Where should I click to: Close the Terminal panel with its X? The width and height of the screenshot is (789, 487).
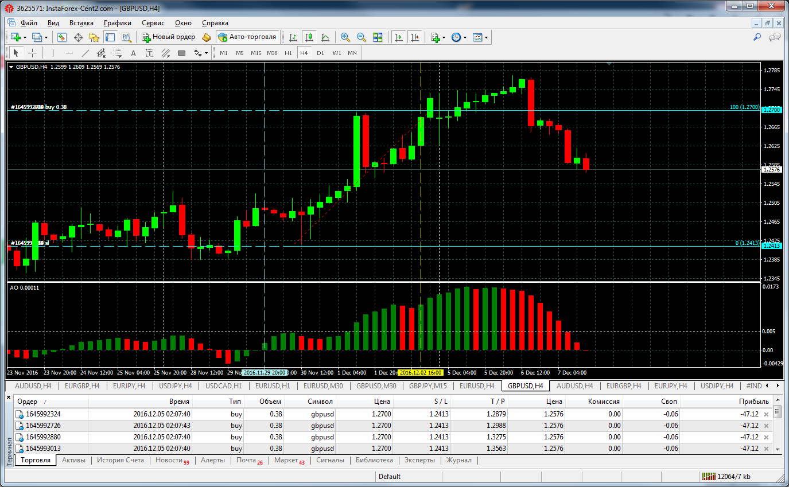click(9, 397)
